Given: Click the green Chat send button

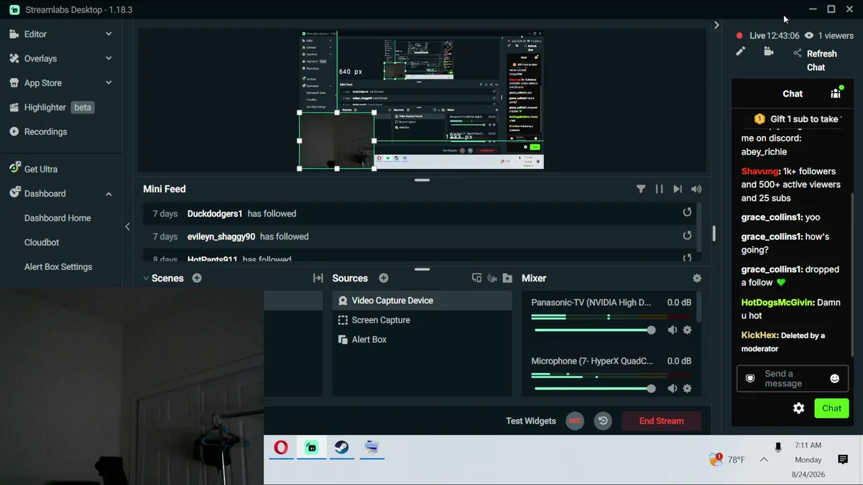Looking at the screenshot, I should (x=831, y=408).
